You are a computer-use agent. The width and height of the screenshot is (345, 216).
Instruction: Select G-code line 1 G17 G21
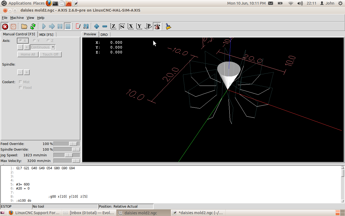(45, 168)
